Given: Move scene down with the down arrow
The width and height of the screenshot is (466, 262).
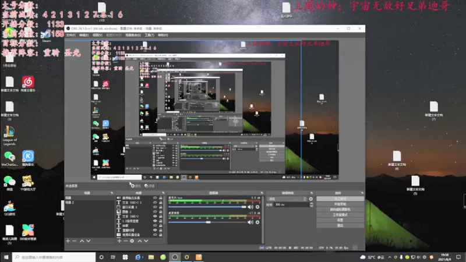Looking at the screenshot, I should pyautogui.click(x=89, y=241).
